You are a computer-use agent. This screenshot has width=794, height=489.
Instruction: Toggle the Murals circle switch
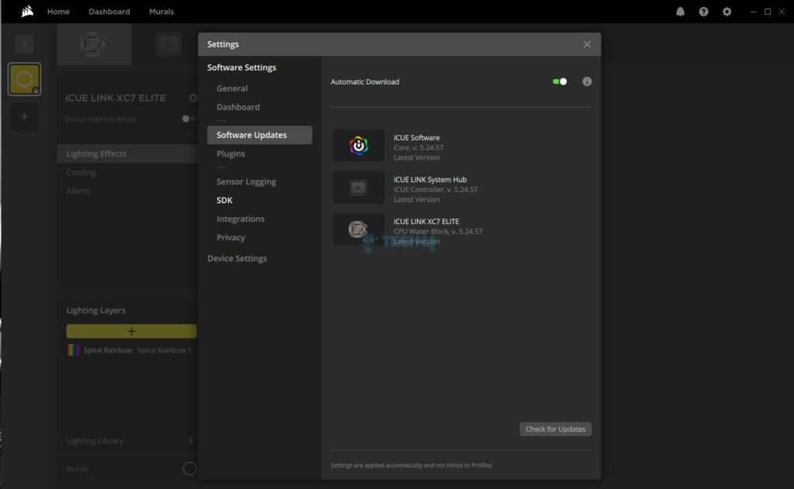(189, 469)
